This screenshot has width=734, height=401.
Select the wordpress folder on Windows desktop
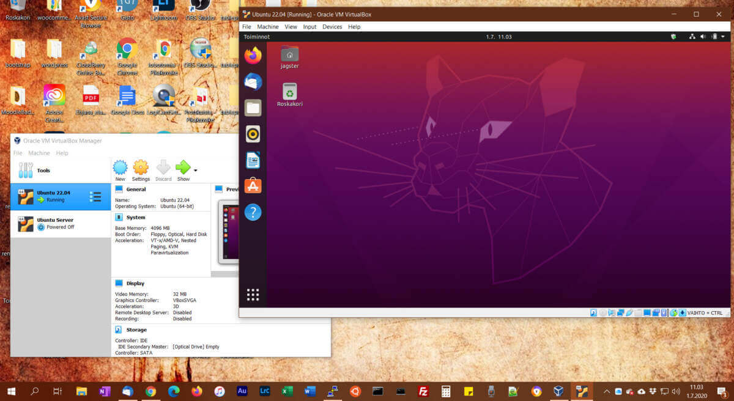[x=54, y=54]
